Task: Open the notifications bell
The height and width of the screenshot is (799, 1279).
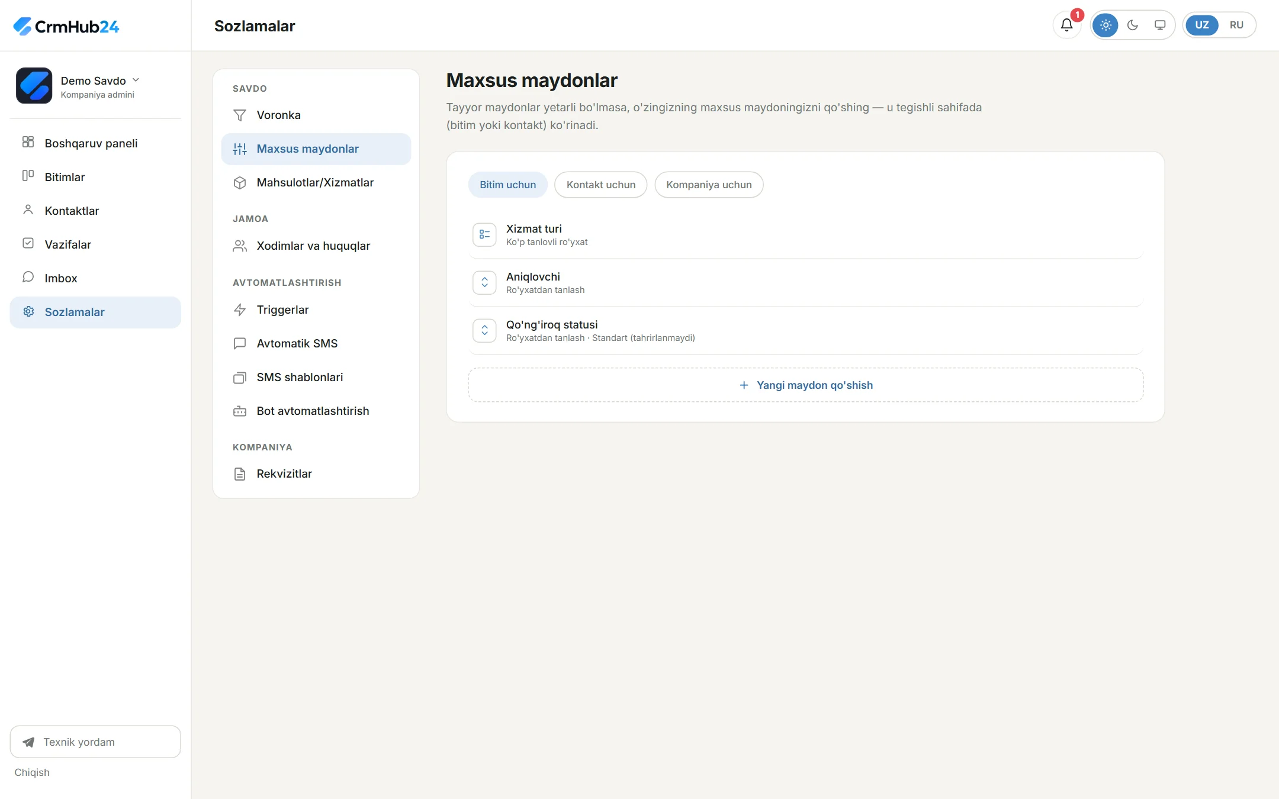Action: point(1066,25)
